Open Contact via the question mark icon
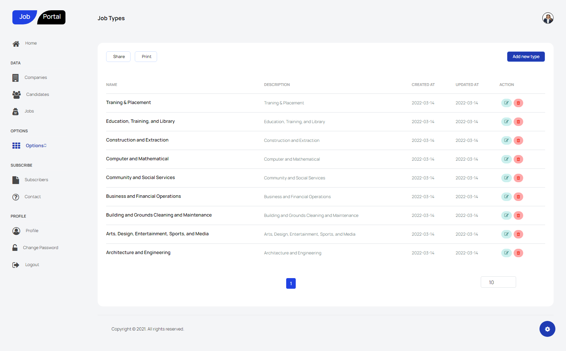Image resolution: width=566 pixels, height=351 pixels. (x=16, y=197)
